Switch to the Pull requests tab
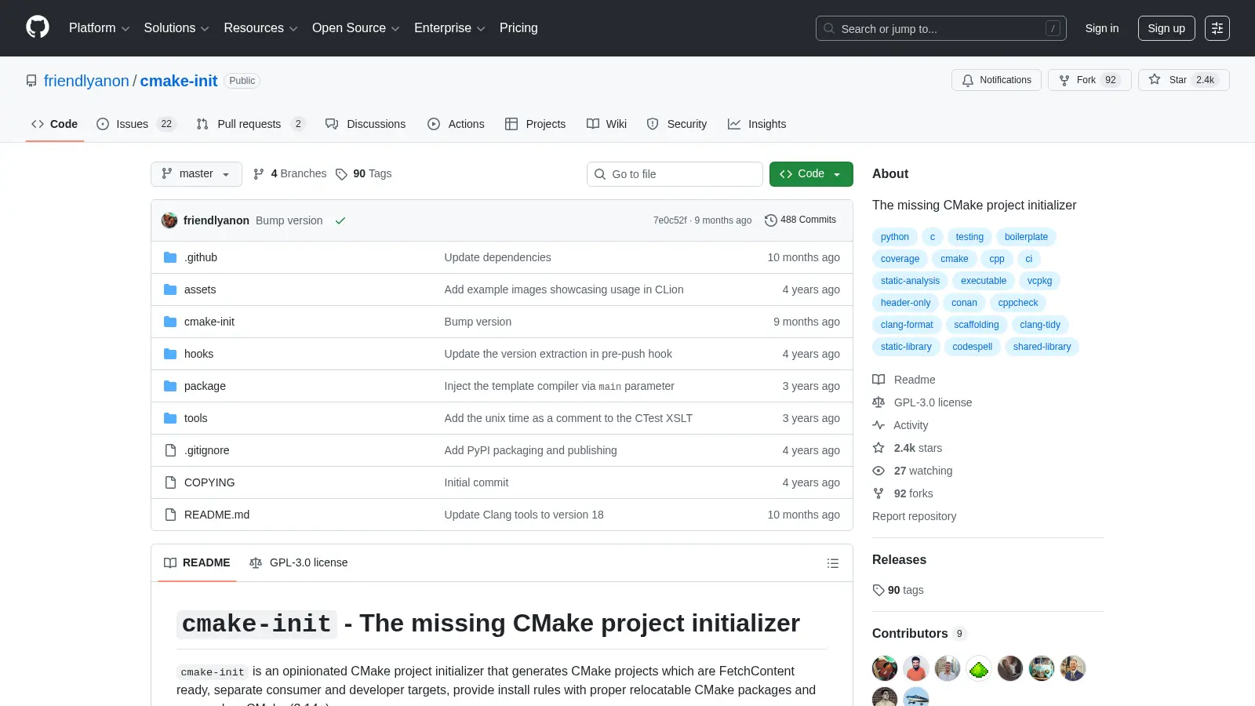1255x706 pixels. (251, 124)
